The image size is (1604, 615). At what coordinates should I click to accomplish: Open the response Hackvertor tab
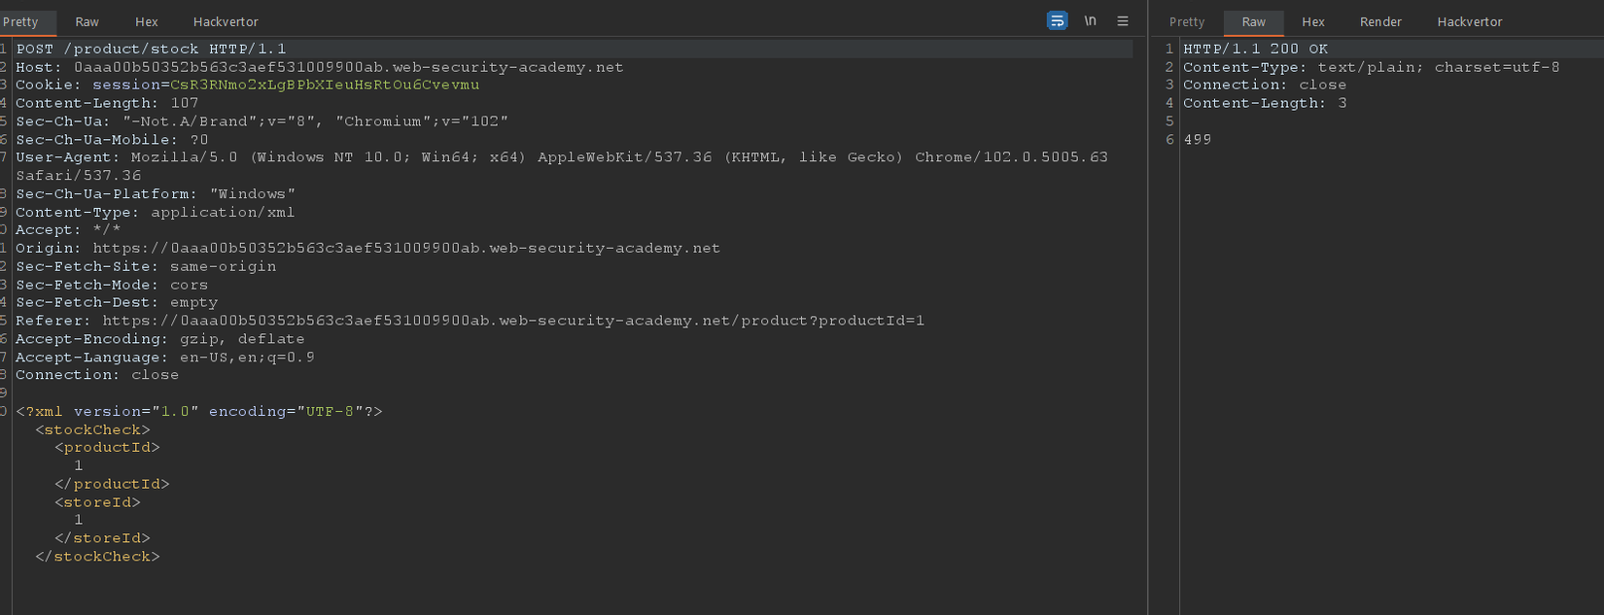[x=1469, y=21]
